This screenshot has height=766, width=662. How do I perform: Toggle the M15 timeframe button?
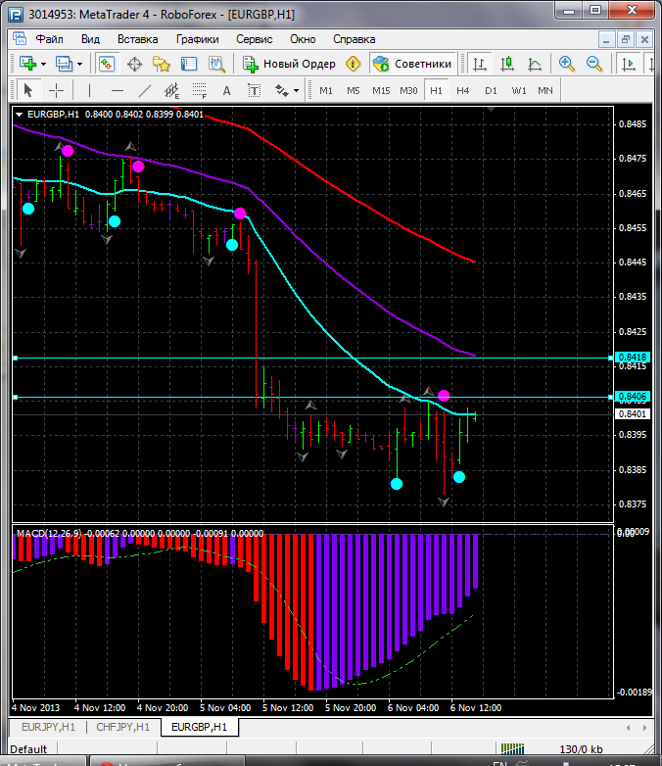[381, 90]
